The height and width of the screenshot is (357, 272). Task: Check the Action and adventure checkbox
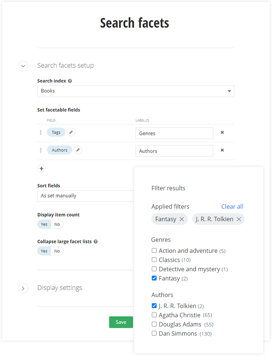point(154,251)
